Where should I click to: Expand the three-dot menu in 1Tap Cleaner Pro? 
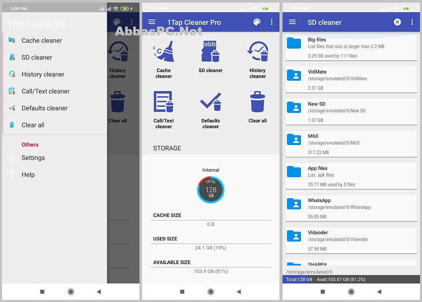pos(271,22)
